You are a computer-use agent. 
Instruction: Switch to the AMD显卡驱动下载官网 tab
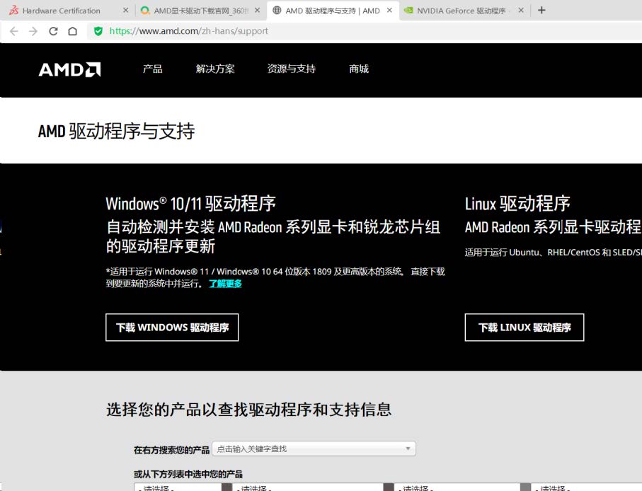click(x=200, y=10)
